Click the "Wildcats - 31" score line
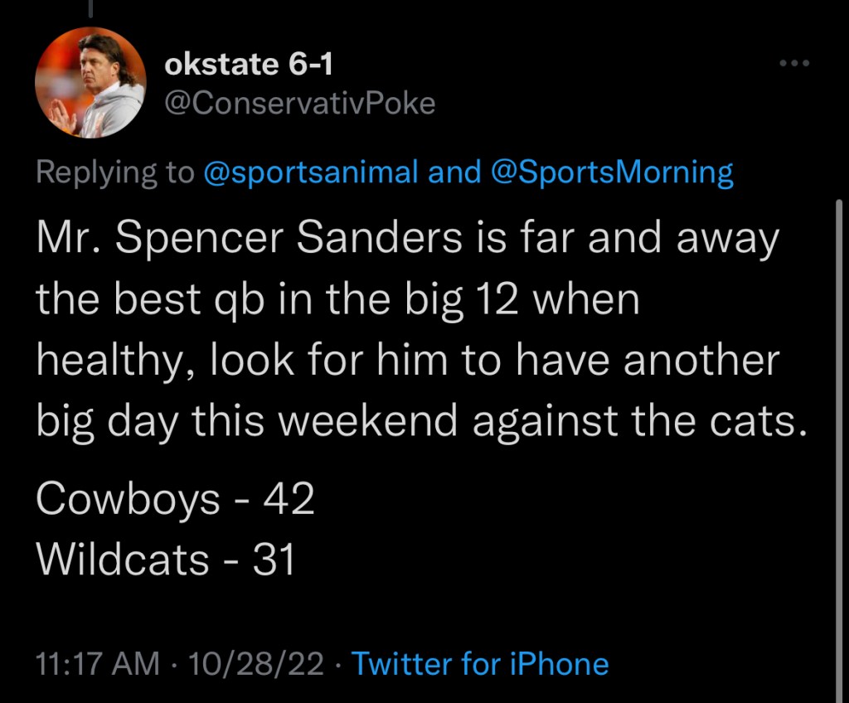The image size is (849, 703). click(166, 560)
